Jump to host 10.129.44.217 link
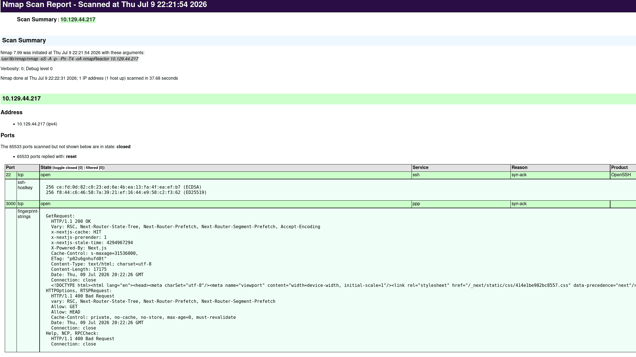The width and height of the screenshot is (636, 357). 78,20
